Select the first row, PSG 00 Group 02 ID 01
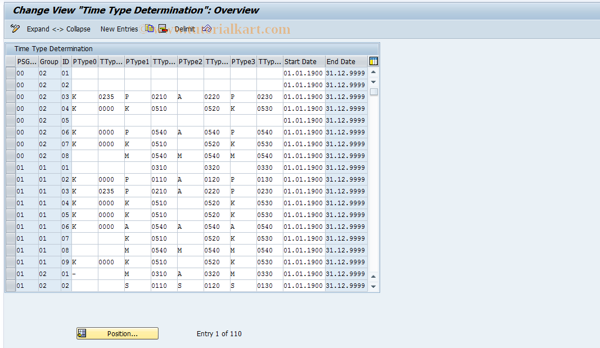This screenshot has height=348, width=600. (x=11, y=73)
